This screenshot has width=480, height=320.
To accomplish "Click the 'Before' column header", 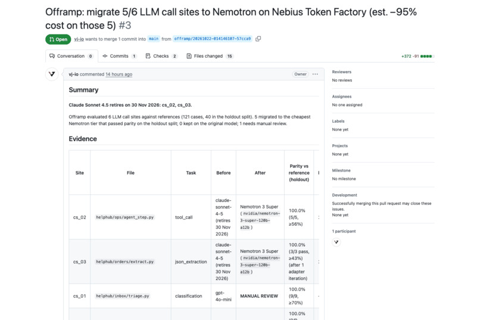I will [x=223, y=173].
